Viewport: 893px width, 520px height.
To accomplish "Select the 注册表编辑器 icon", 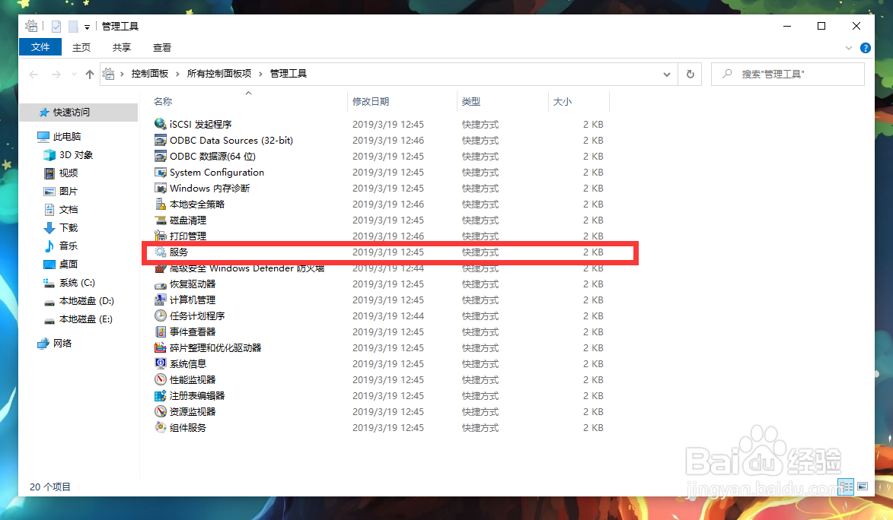I will (161, 395).
